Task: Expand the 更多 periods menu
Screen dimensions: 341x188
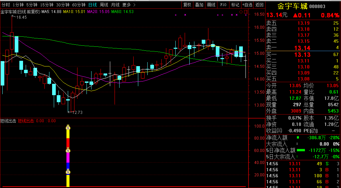Action: pyautogui.click(x=129, y=5)
